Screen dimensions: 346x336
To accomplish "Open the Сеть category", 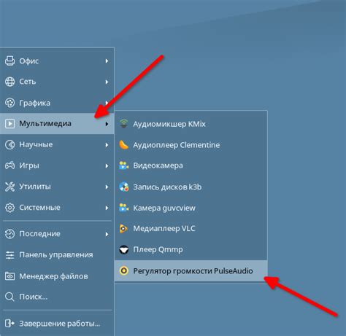I will pos(57,82).
